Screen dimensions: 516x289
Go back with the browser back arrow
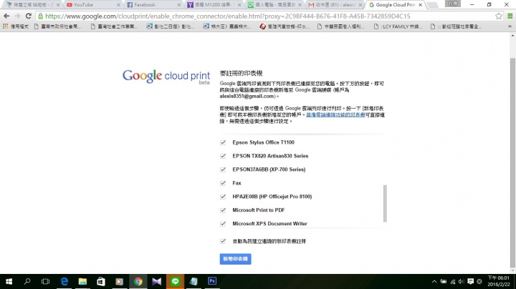point(6,16)
